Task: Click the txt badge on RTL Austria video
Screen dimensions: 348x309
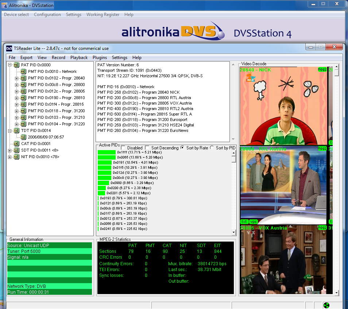Action: (244, 222)
